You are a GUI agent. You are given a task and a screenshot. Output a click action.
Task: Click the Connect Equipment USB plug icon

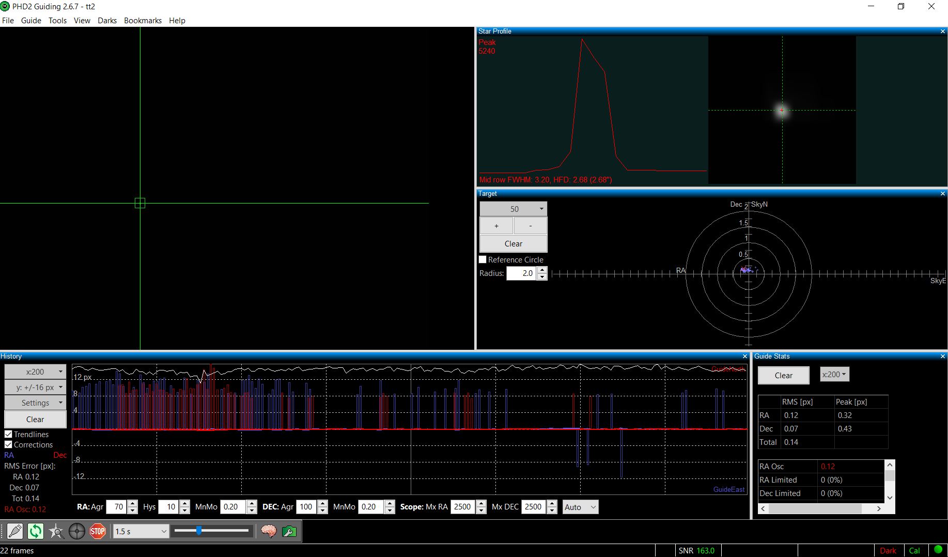point(15,531)
